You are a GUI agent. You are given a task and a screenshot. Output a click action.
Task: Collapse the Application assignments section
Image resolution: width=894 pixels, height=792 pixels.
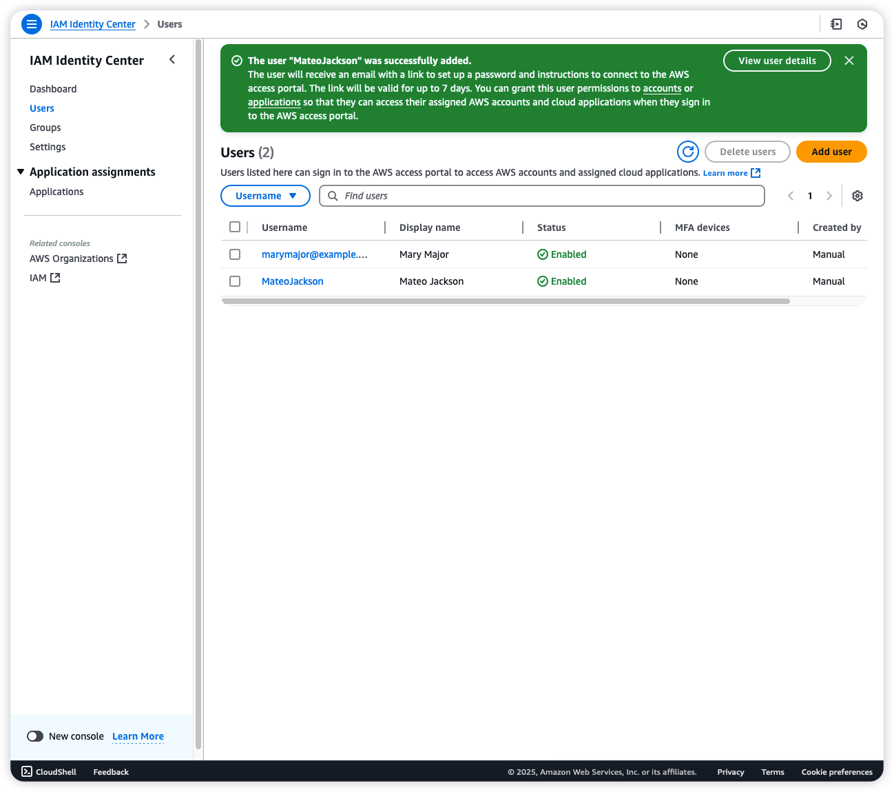[x=21, y=172]
